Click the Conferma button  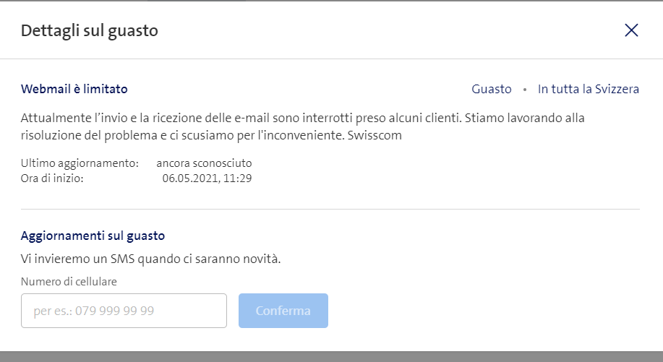[283, 311]
